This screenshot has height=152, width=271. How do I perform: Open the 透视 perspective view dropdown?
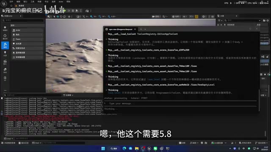[x=156, y=16]
